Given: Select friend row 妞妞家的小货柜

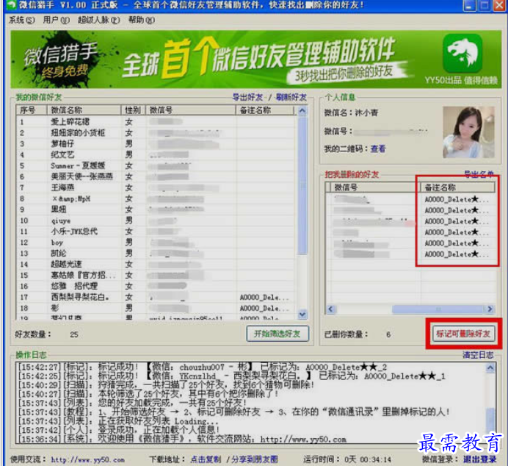Looking at the screenshot, I should coord(156,133).
